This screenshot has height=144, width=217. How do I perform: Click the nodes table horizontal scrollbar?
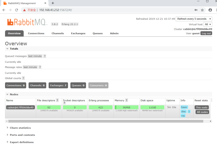(x=106, y=121)
